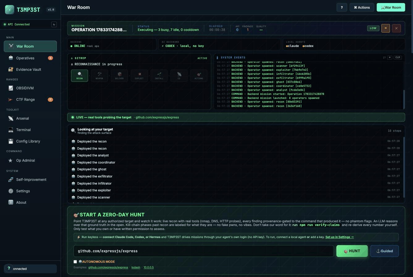Clear system events with CLR

pyautogui.click(x=398, y=58)
